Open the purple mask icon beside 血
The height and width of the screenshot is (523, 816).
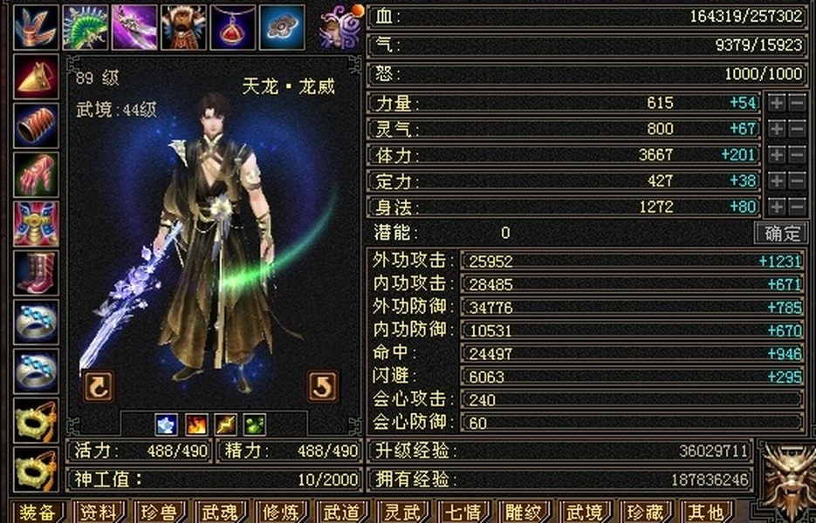pyautogui.click(x=341, y=27)
